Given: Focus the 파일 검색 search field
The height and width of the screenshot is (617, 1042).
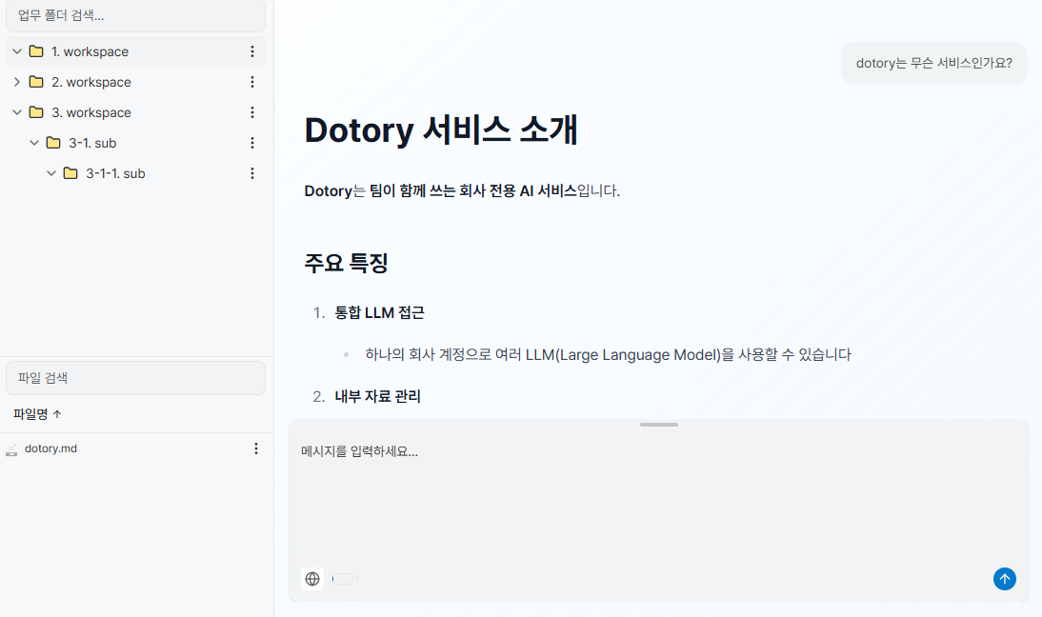Looking at the screenshot, I should point(135,378).
